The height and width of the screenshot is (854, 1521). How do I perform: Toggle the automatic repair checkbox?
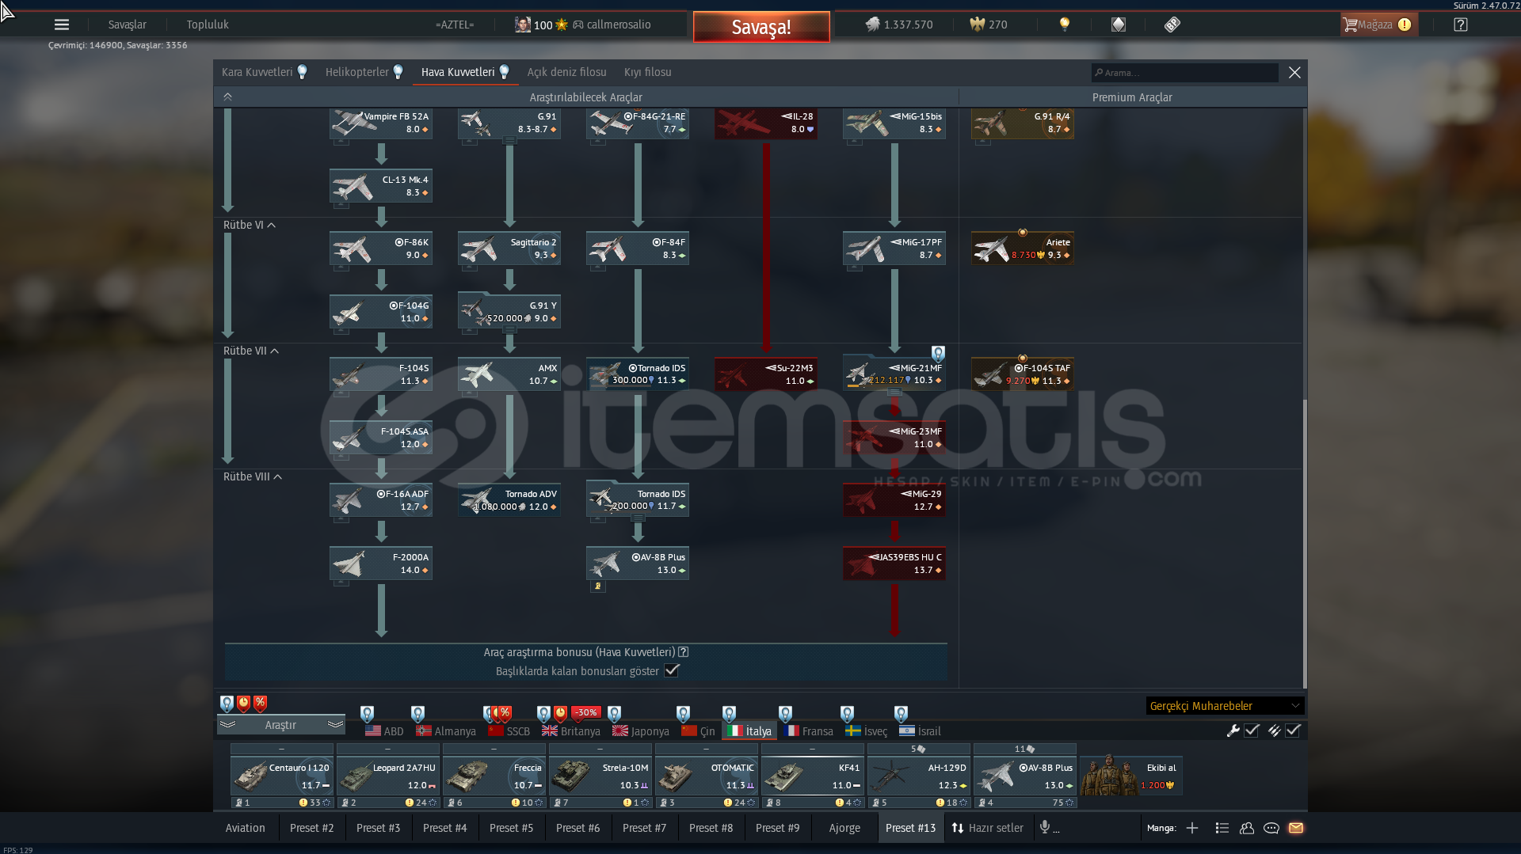click(x=1252, y=731)
